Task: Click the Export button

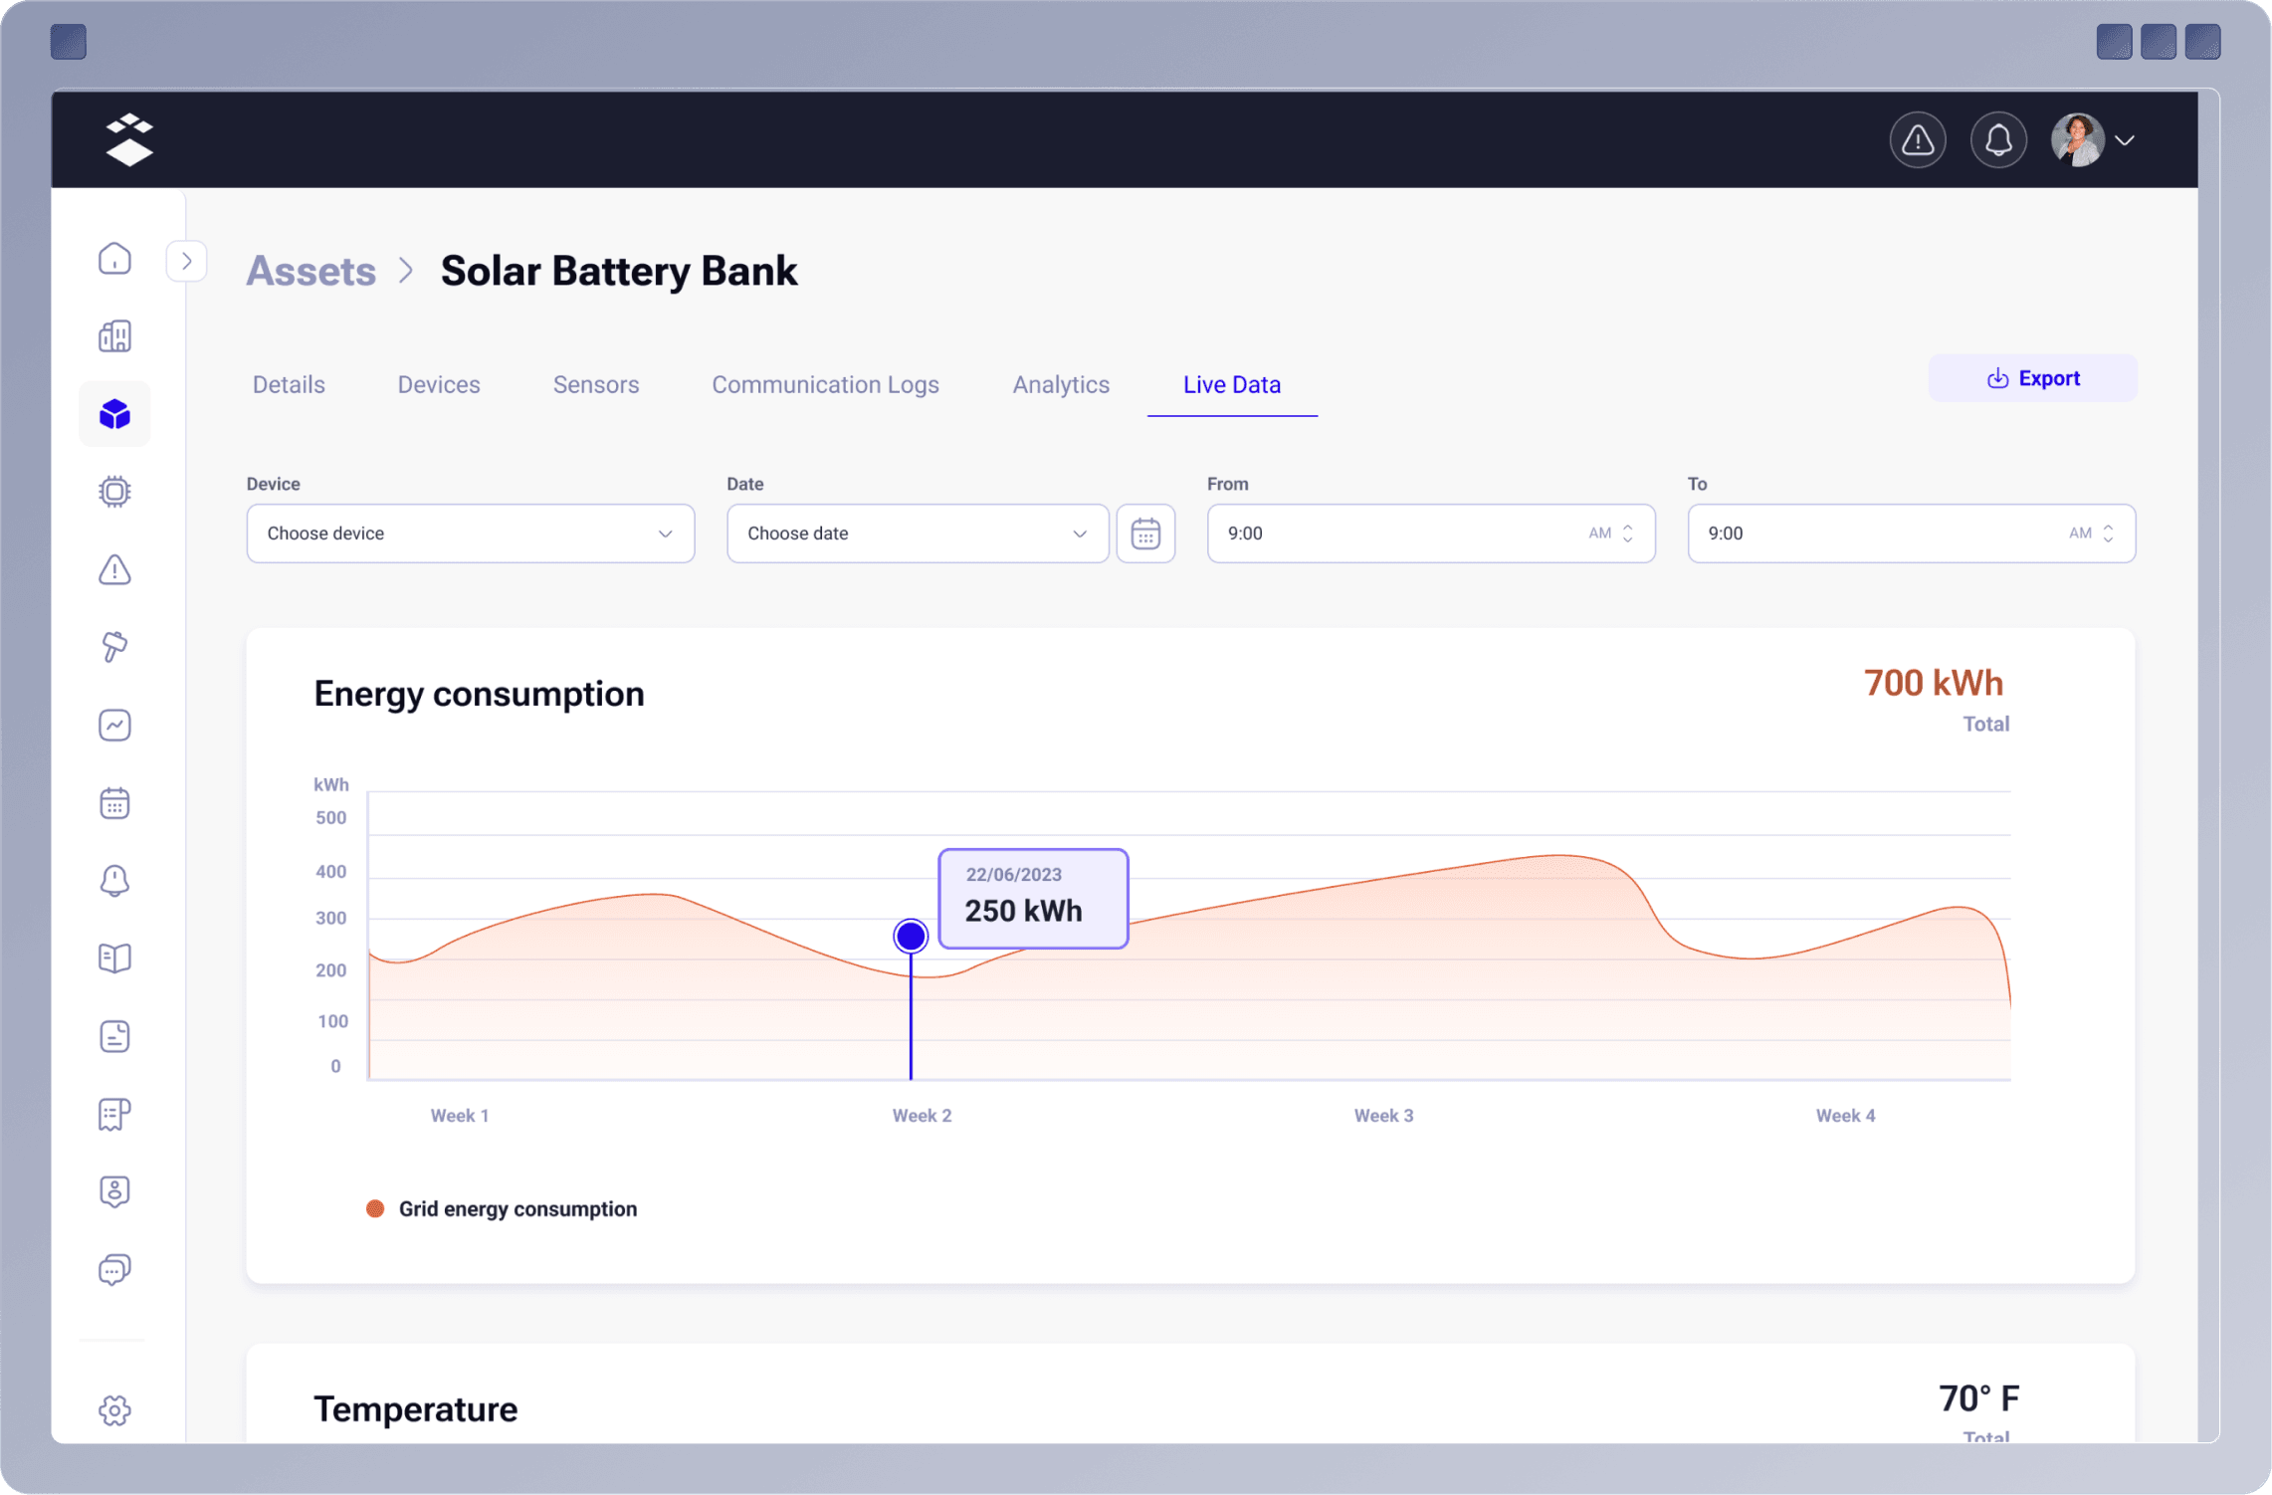Action: point(2032,378)
